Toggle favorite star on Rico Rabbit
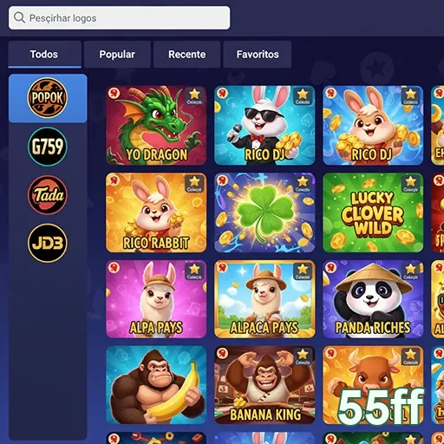The image size is (444, 444). (x=194, y=184)
